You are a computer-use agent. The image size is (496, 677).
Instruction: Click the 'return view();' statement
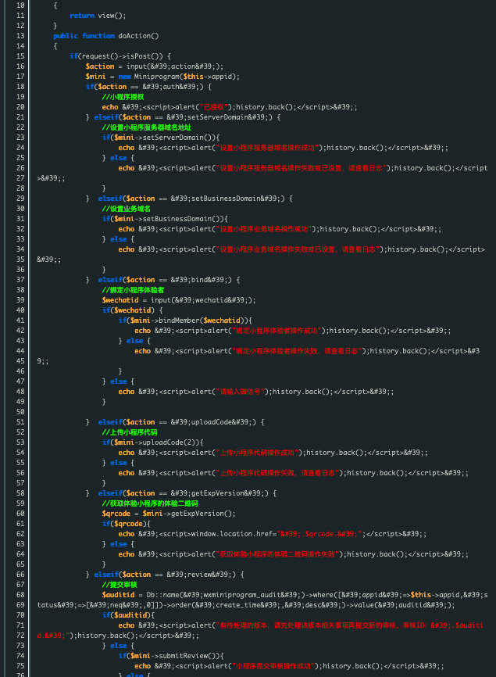point(98,16)
